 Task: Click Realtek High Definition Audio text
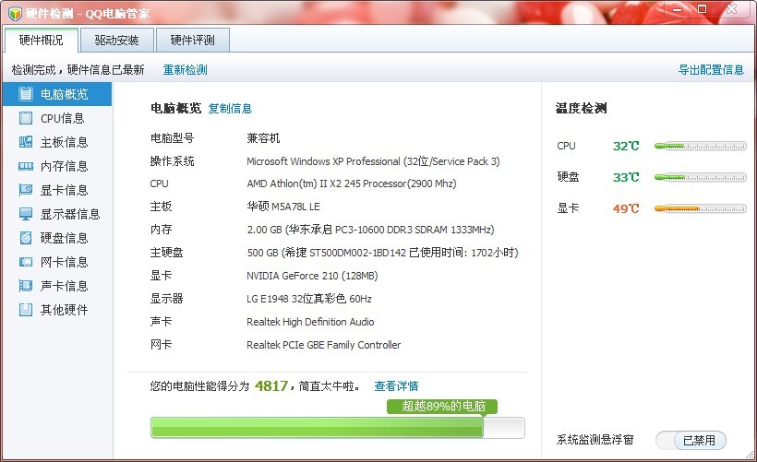coord(310,322)
